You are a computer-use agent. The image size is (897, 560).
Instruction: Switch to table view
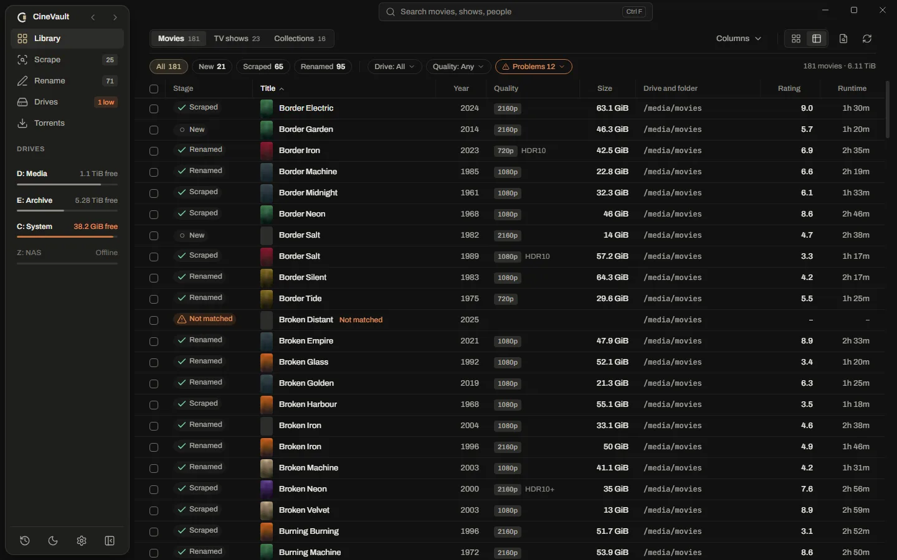(817, 39)
